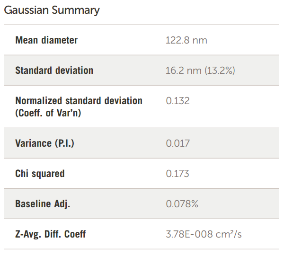Select the Baseline Adj. label
The height and width of the screenshot is (256, 284).
click(x=43, y=204)
